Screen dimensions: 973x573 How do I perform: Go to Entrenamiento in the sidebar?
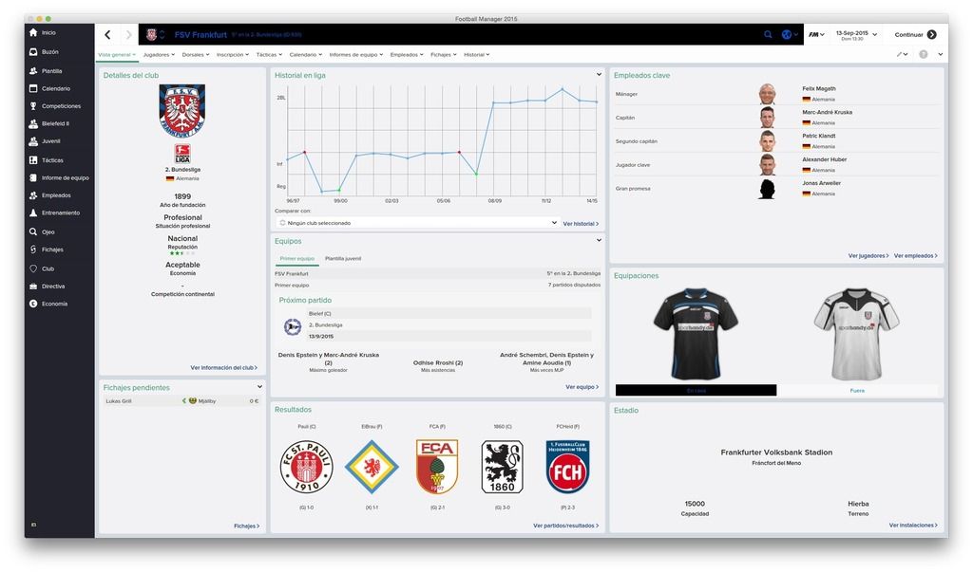click(54, 213)
